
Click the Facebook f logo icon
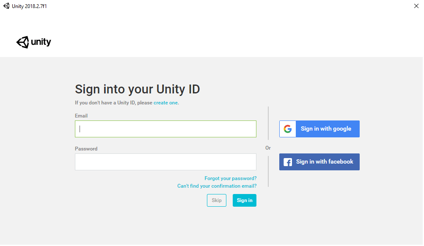point(288,162)
